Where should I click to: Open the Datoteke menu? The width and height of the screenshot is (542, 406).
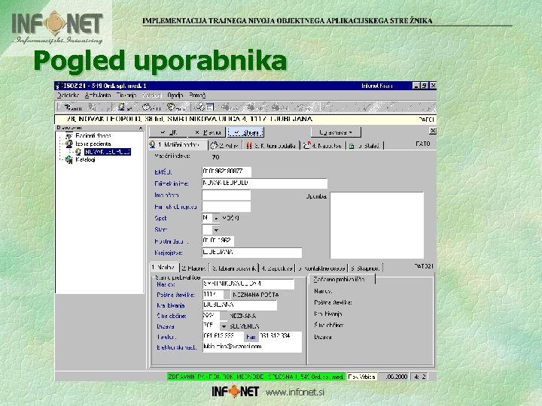(68, 95)
